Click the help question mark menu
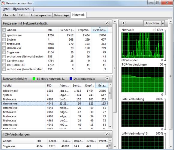 (x=33, y=9)
